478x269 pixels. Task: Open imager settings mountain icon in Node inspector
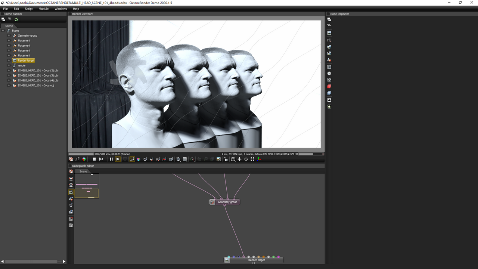tap(329, 100)
